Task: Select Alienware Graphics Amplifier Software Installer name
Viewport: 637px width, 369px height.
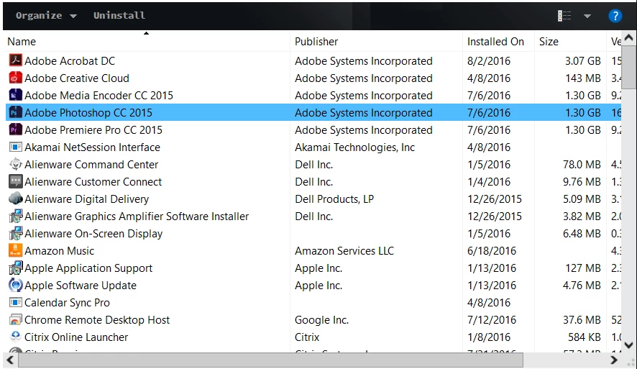Action: point(137,217)
